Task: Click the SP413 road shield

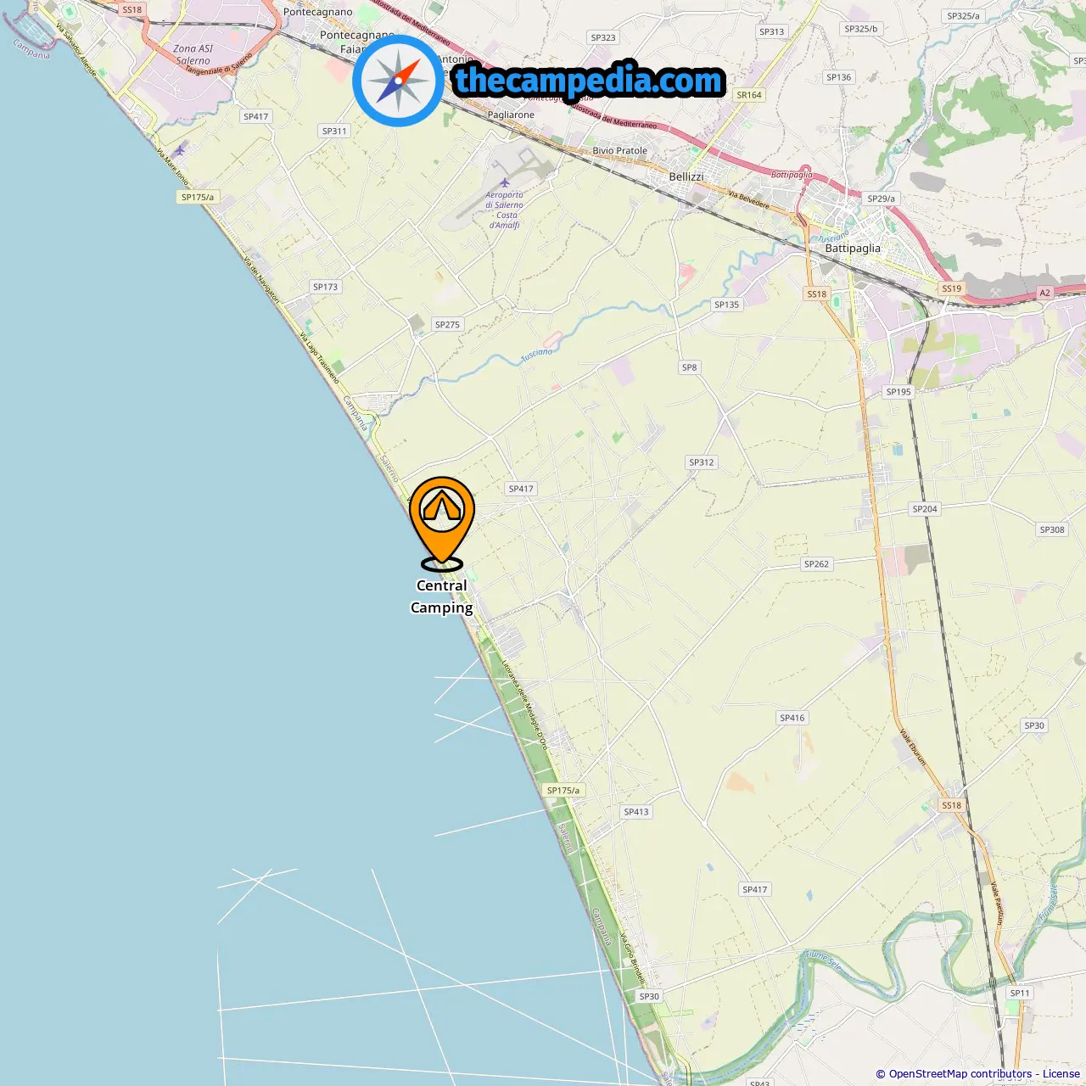Action: tap(636, 812)
